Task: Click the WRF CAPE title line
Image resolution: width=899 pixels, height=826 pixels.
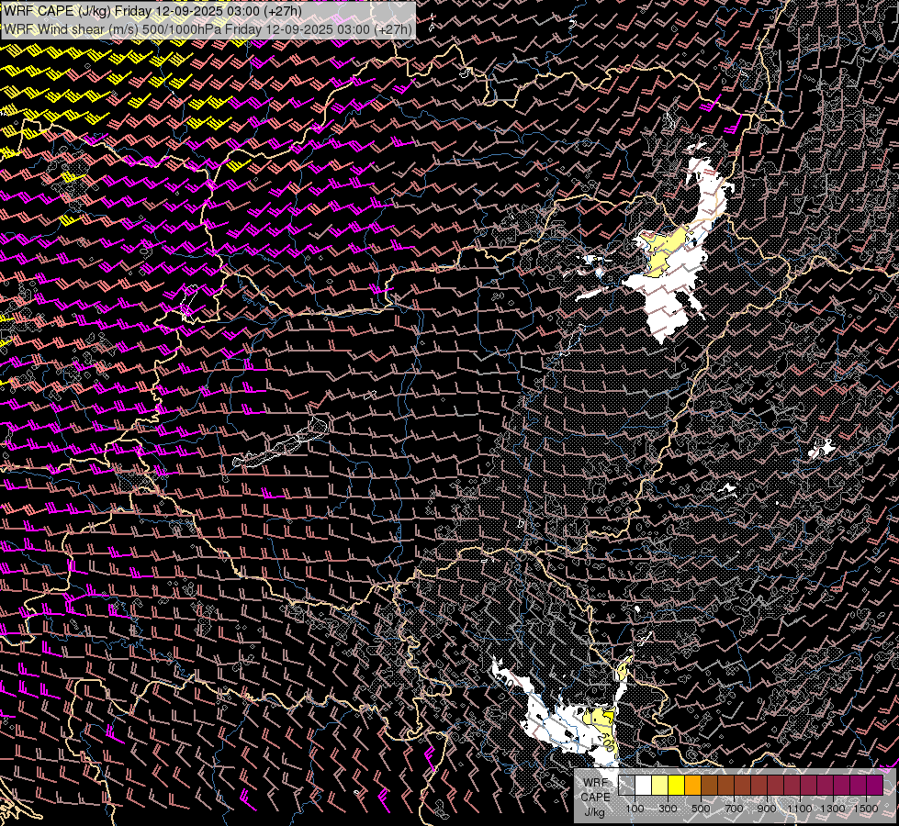Action: [x=152, y=11]
